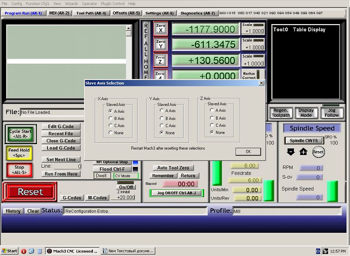Open the Internet Explorer quick launch icon
The image size is (350, 256).
pos(32,251)
